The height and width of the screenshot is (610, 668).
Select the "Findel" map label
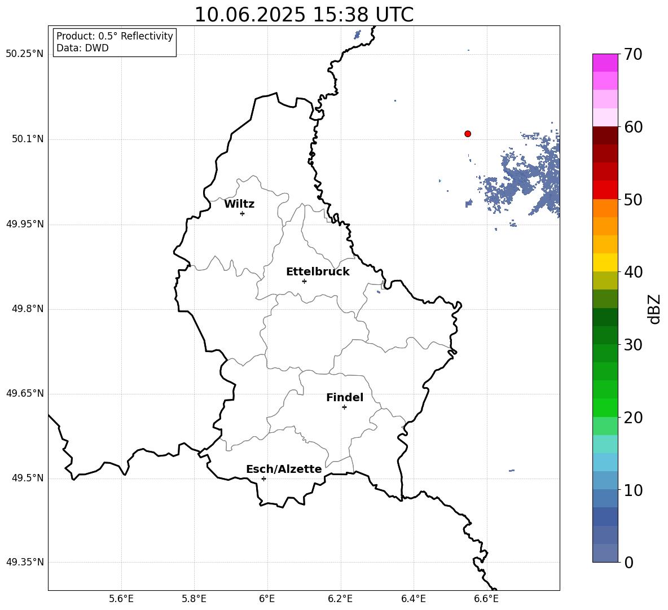(x=345, y=397)
